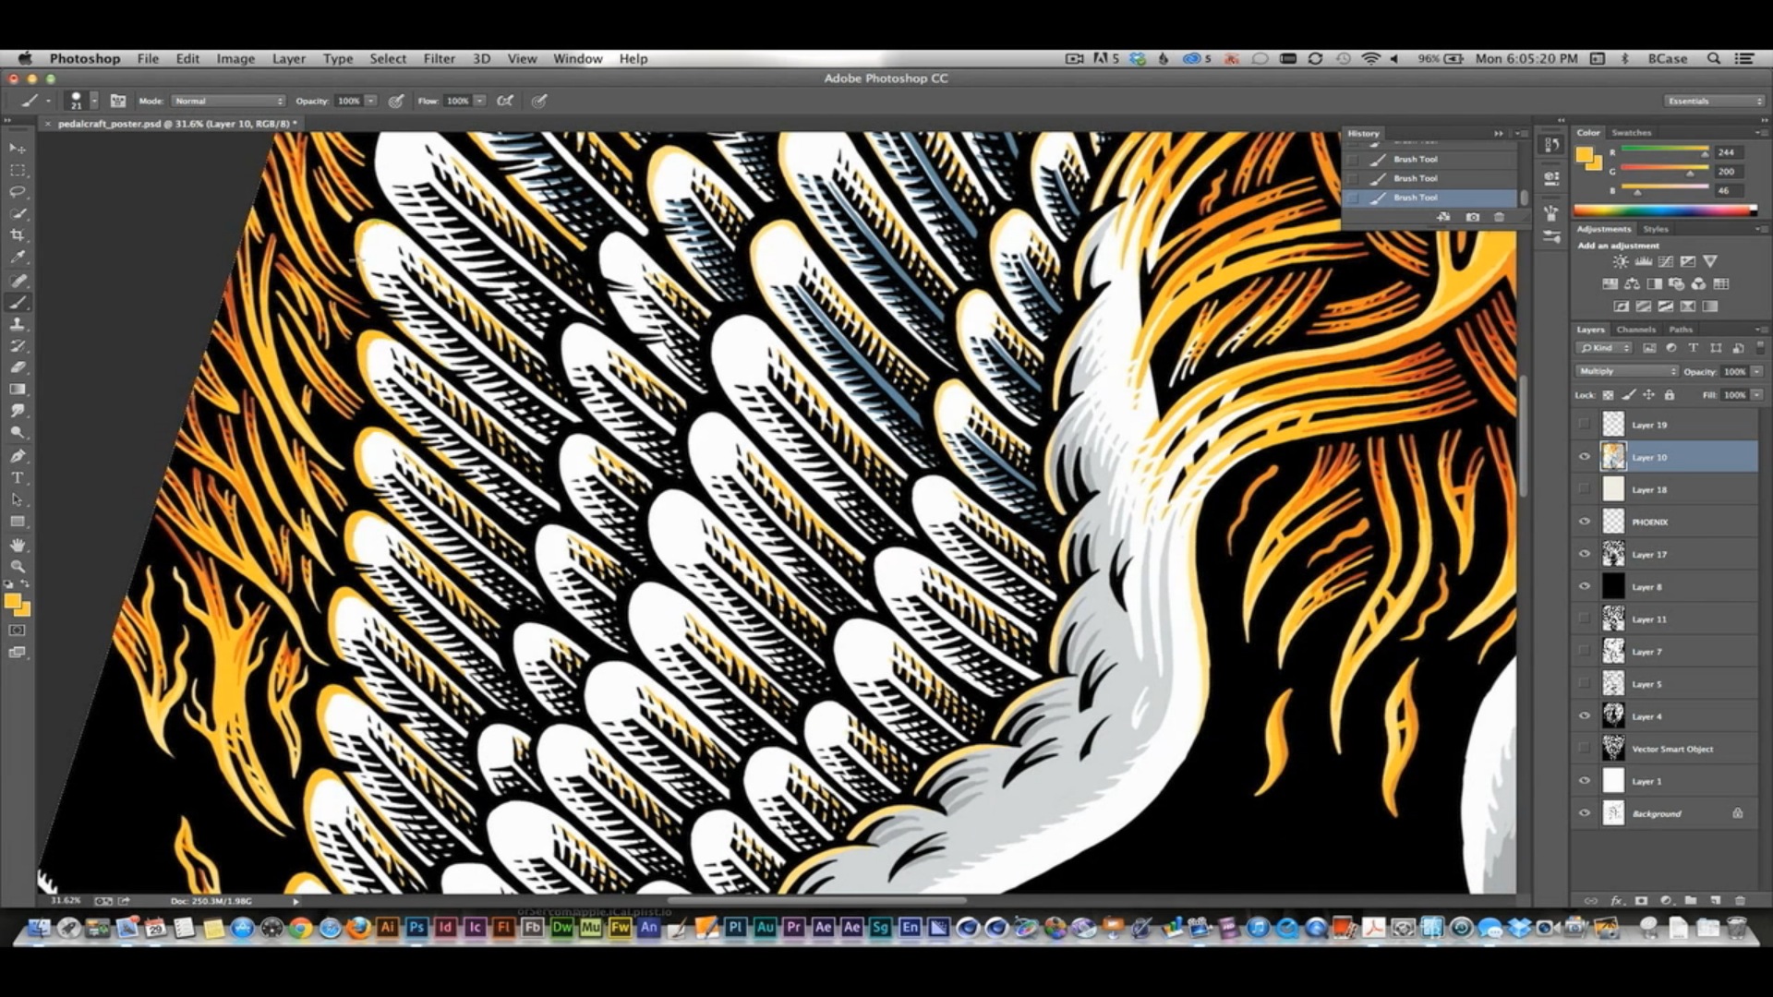Click the lock all pixels padlock icon
Viewport: 1773px width, 997px height.
click(1670, 395)
